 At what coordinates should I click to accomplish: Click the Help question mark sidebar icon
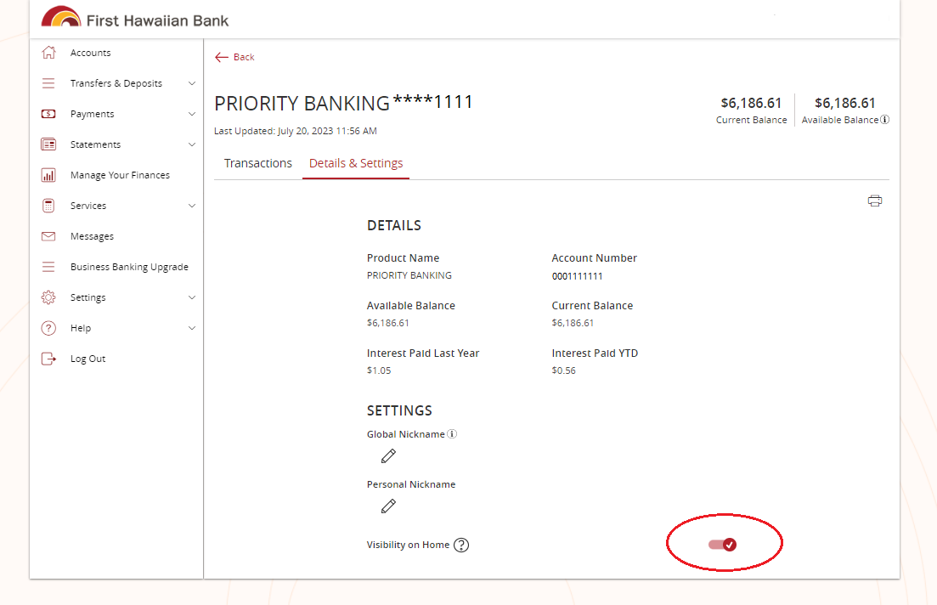click(48, 328)
